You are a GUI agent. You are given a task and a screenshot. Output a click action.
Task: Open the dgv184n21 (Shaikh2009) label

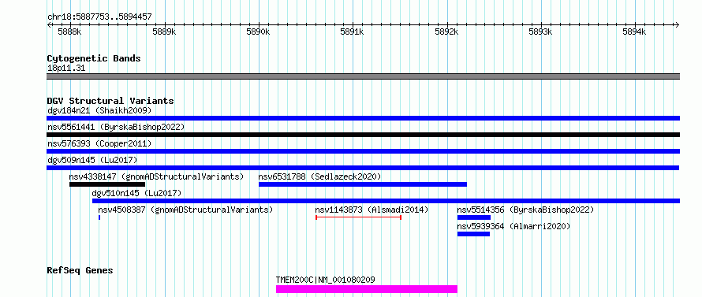point(99,110)
